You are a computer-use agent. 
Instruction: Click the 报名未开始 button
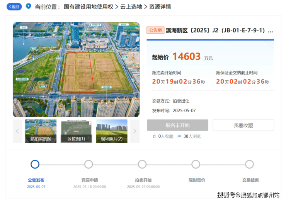[x=177, y=125]
